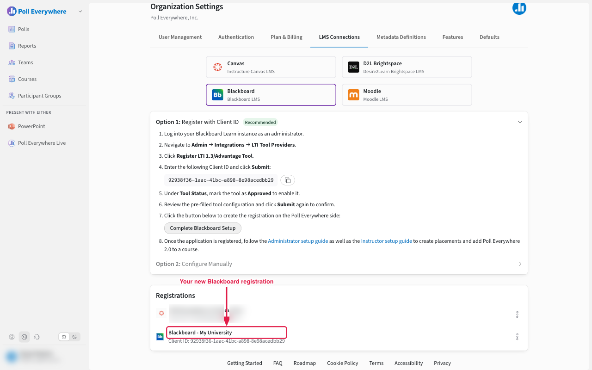Select the Moodle LMS card

tap(407, 95)
